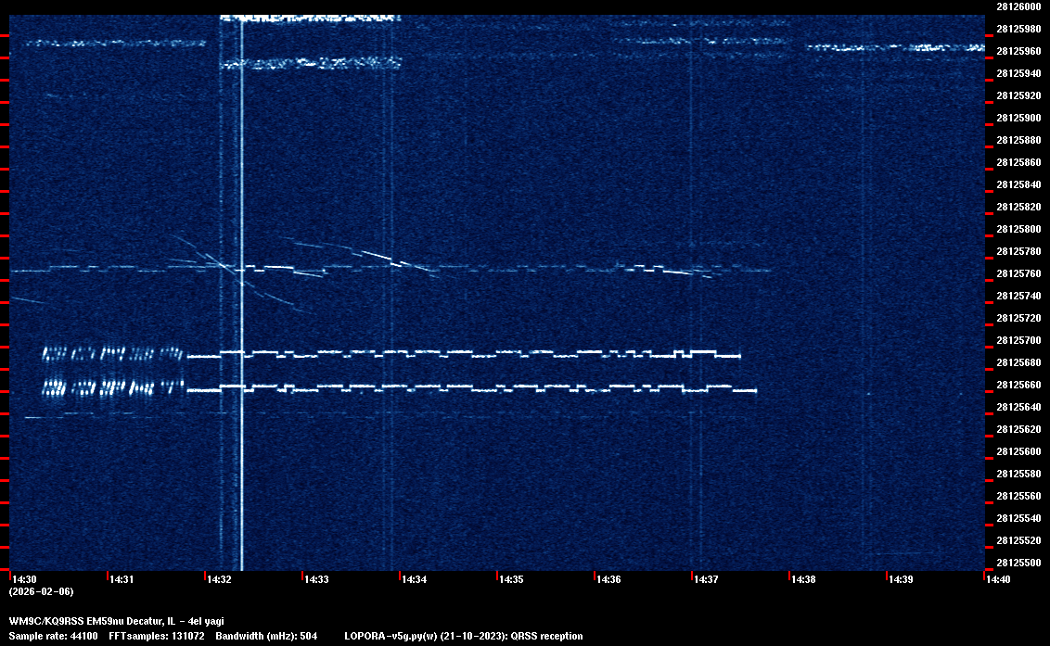This screenshot has width=1050, height=646.
Task: Click the 14:37 time axis marker
Action: (x=706, y=580)
